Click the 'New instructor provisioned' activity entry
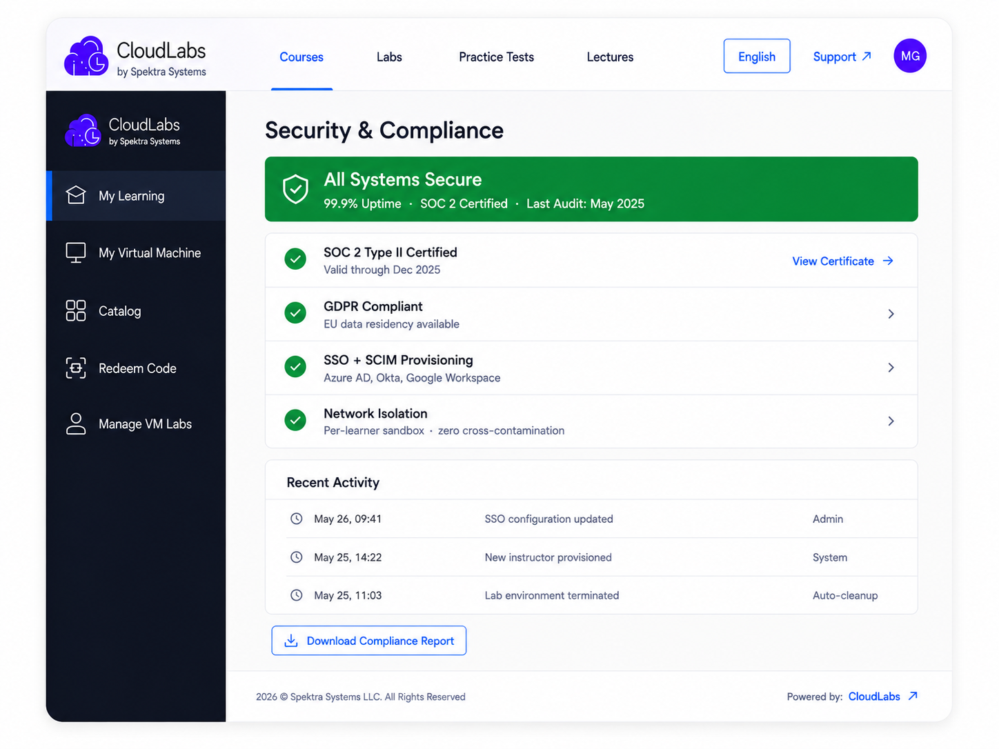The image size is (999, 749). pyautogui.click(x=548, y=557)
